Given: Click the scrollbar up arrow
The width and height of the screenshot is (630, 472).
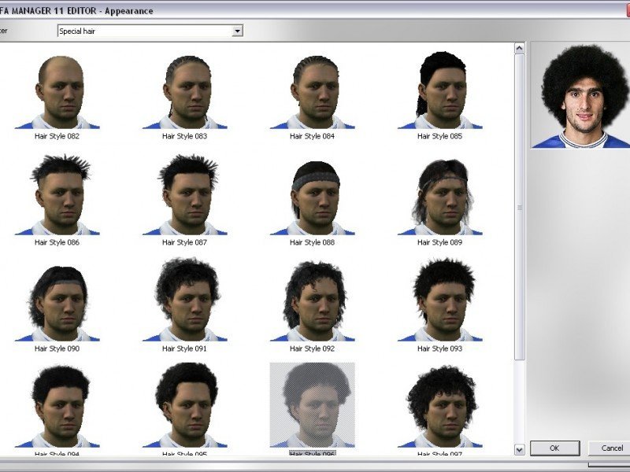Looking at the screenshot, I should tap(519, 48).
